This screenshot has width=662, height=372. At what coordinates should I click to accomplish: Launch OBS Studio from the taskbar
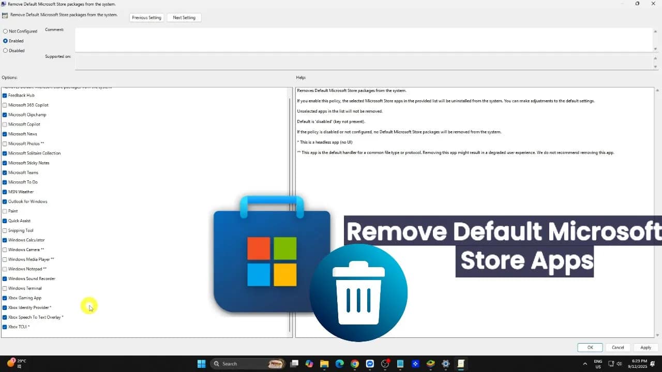tap(385, 363)
